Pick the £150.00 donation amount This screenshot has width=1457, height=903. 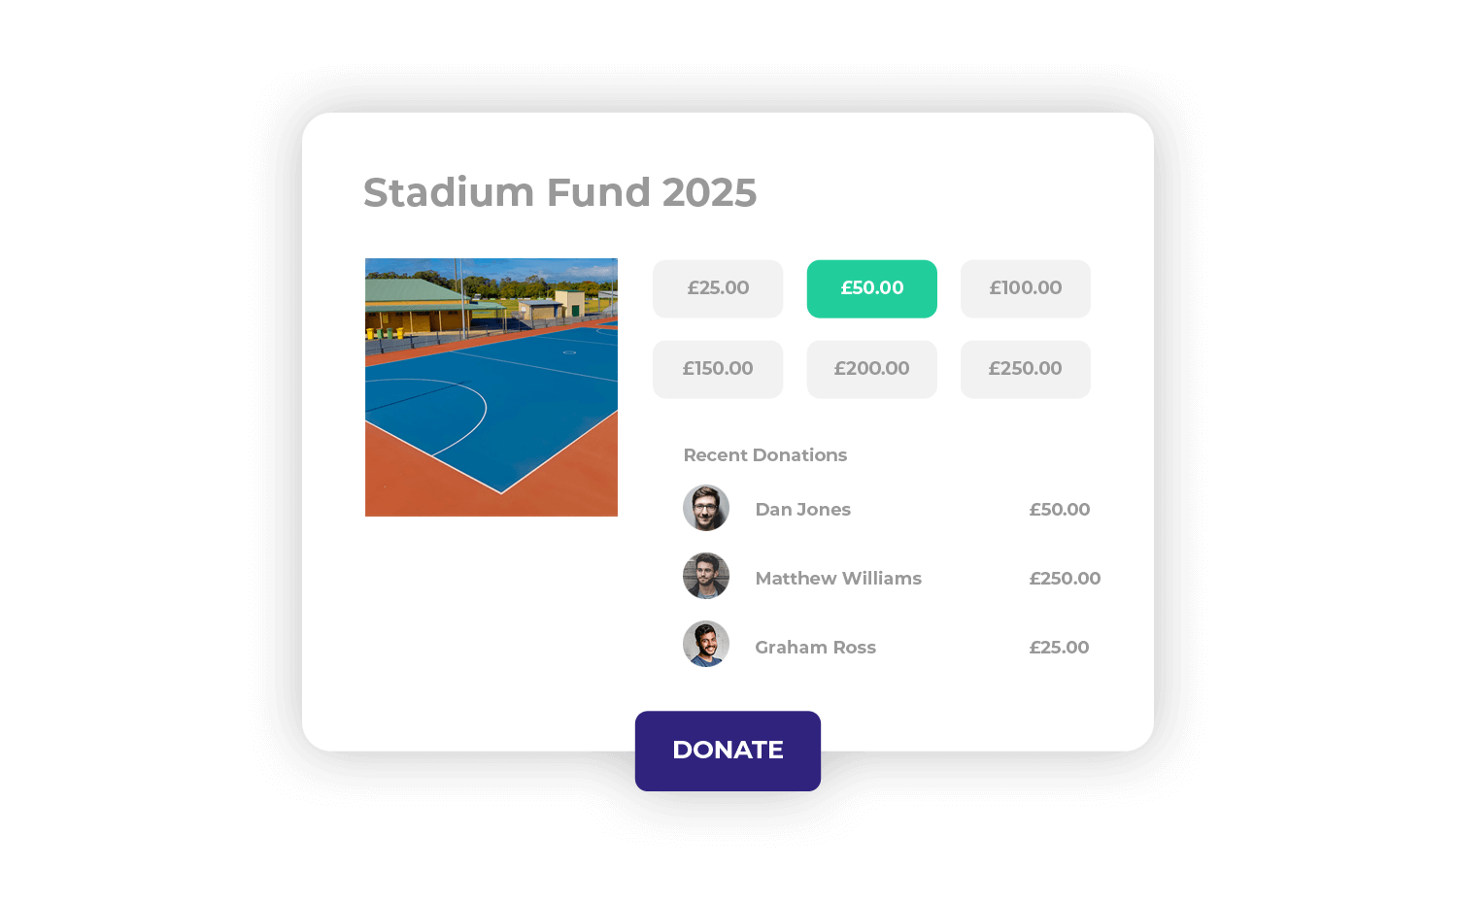coord(718,369)
